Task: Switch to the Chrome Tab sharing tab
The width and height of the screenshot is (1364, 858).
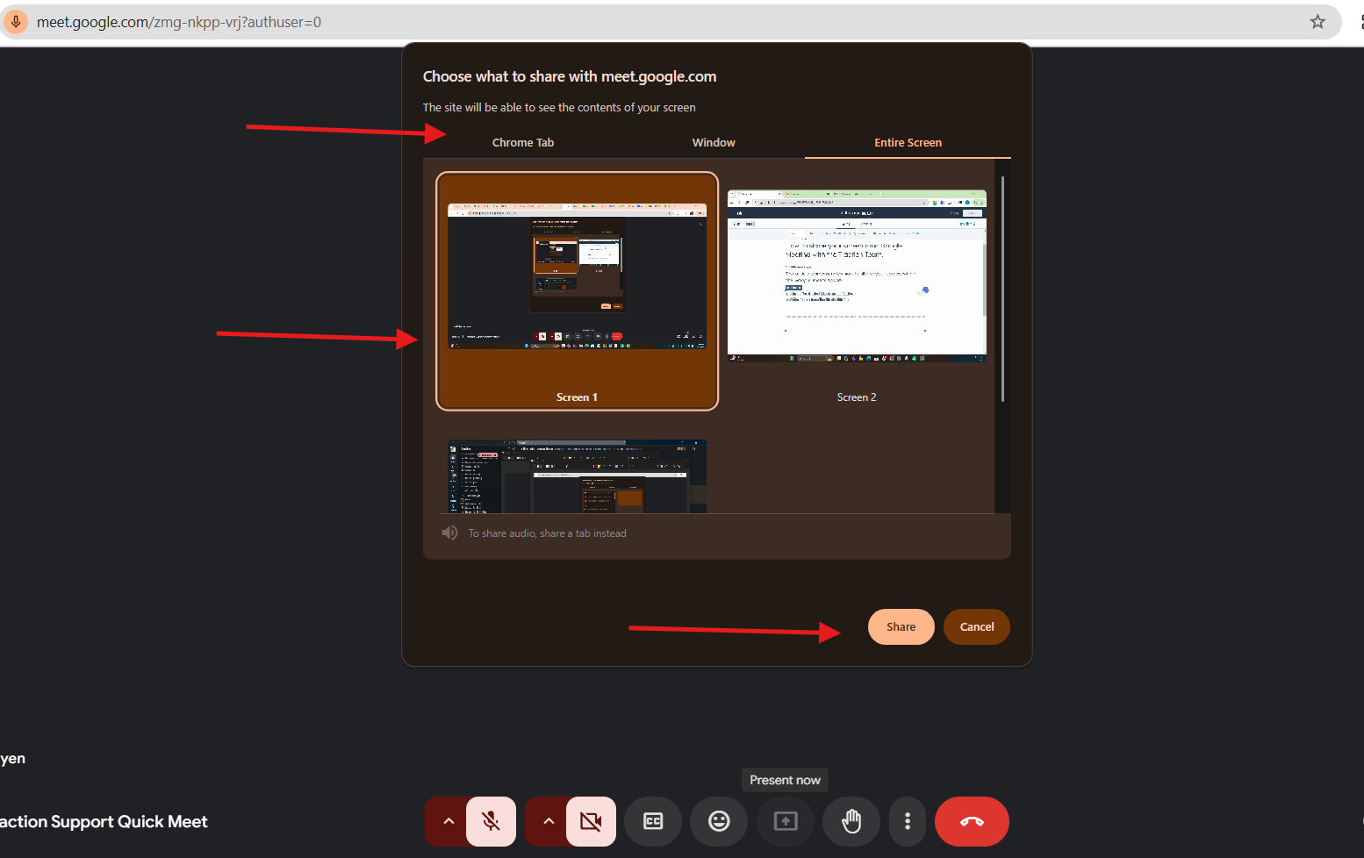Action: point(523,142)
